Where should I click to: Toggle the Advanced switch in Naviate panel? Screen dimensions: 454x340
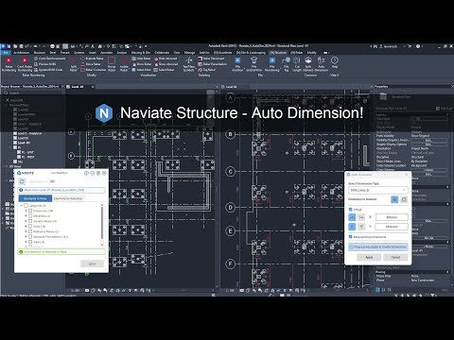pos(51,181)
